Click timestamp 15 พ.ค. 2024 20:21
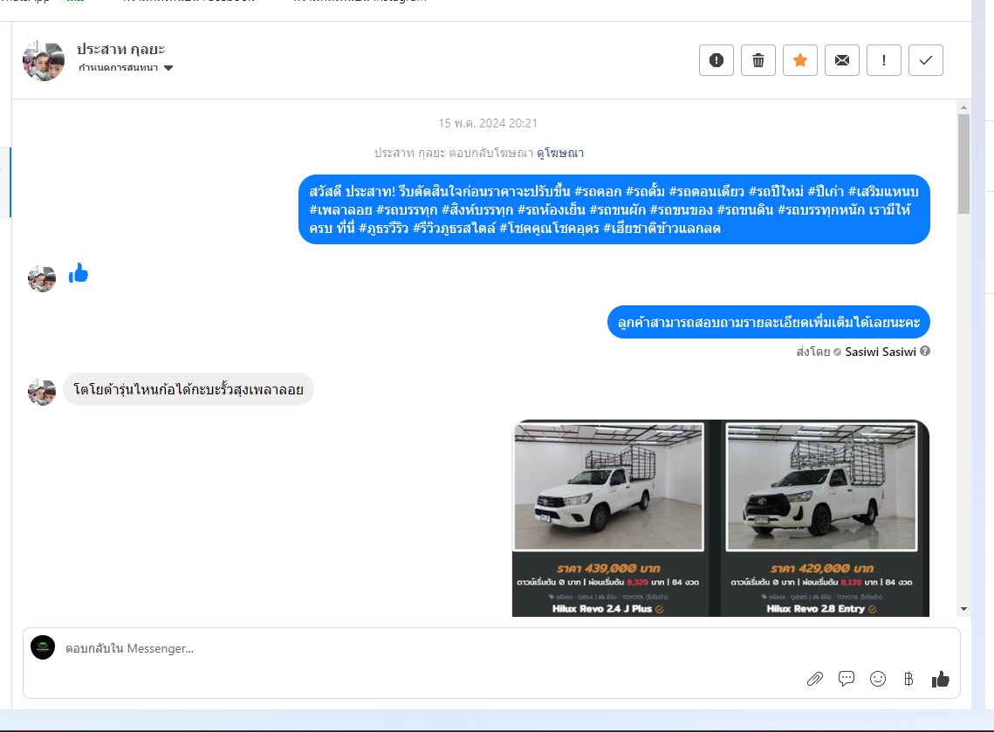The width and height of the screenshot is (994, 732). pos(488,123)
